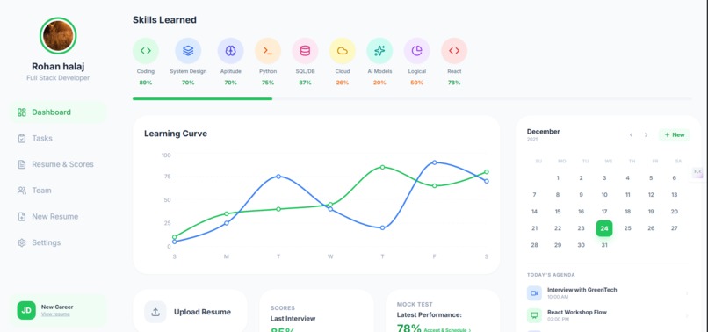708x332 pixels.
Task: Click the blue curve peak point on Friday
Action: coord(434,162)
